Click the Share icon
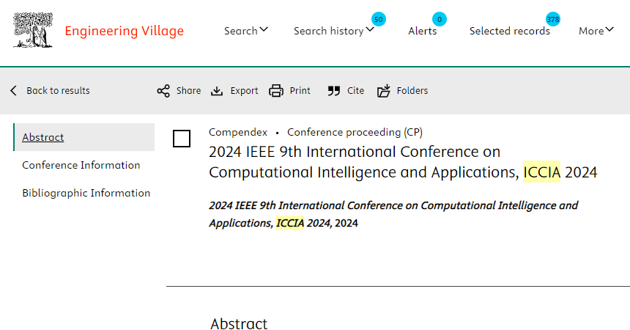The image size is (630, 330). [163, 90]
